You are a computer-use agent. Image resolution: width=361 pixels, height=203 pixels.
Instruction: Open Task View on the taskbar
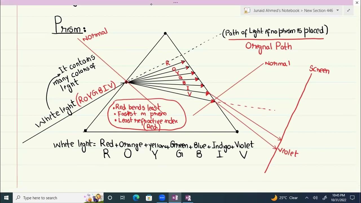click(x=122, y=198)
